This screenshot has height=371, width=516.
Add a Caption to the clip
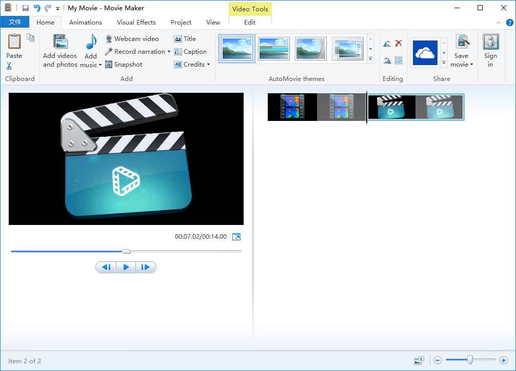(x=190, y=51)
